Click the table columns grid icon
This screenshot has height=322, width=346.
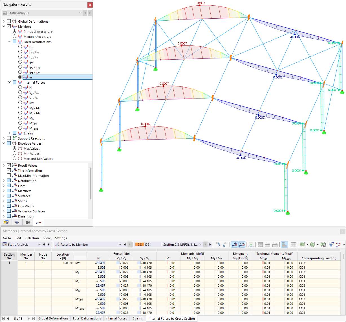coord(294,245)
